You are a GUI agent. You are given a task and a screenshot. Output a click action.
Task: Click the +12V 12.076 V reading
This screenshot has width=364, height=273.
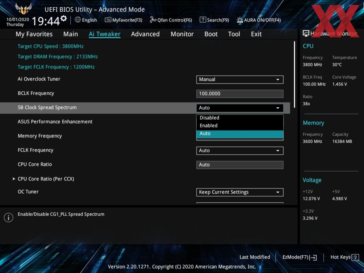(x=311, y=199)
